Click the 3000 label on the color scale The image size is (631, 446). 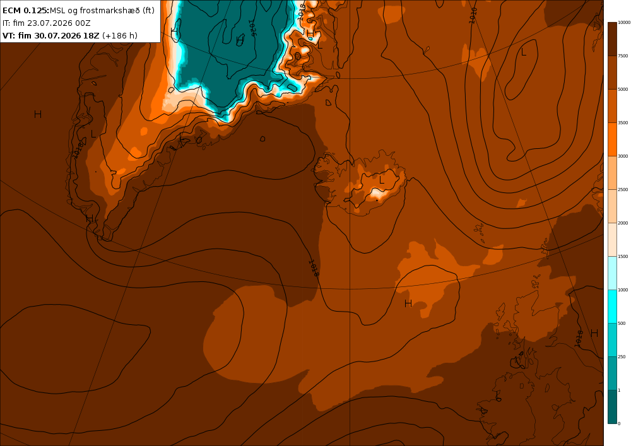tap(623, 156)
